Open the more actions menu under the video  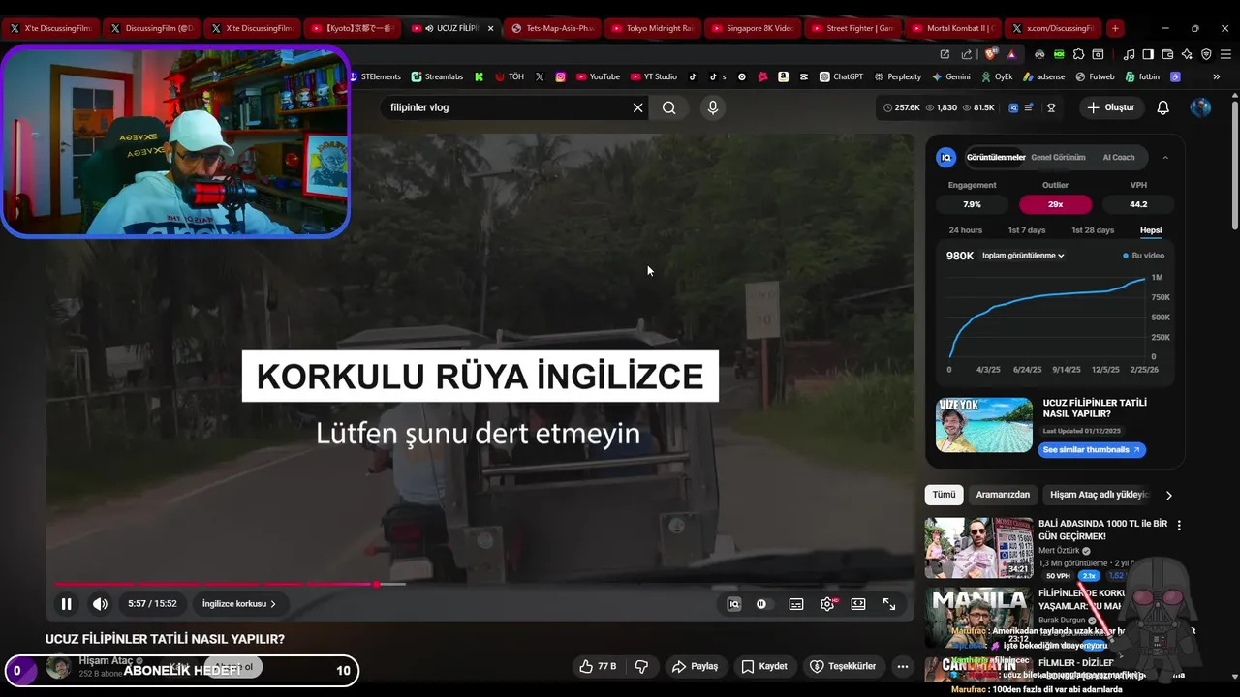click(903, 666)
